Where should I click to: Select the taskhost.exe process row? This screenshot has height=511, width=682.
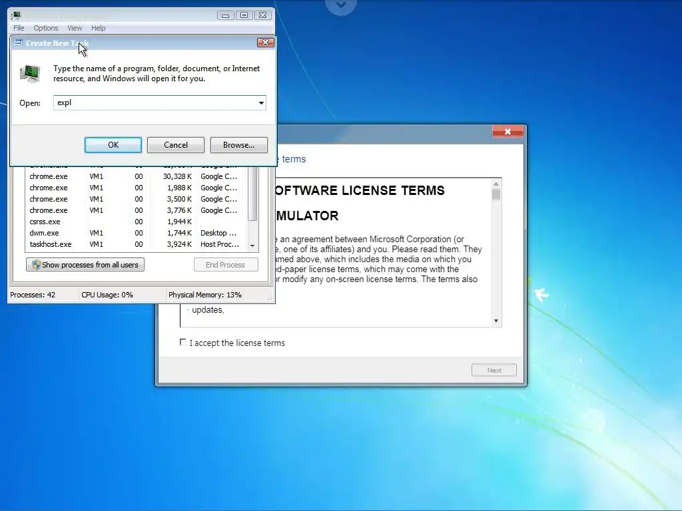pyautogui.click(x=136, y=244)
